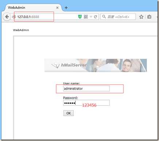
Task: Open a new tab with plus button
Action: [x=66, y=8]
